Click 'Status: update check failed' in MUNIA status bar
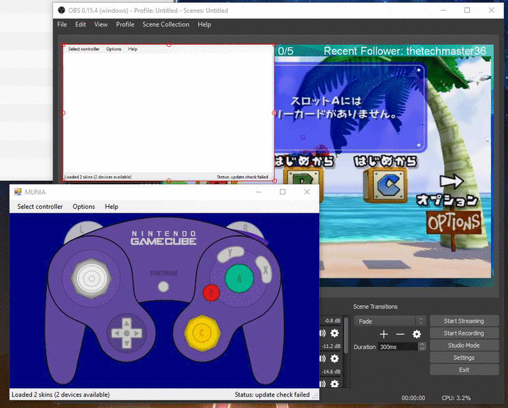 [272, 394]
